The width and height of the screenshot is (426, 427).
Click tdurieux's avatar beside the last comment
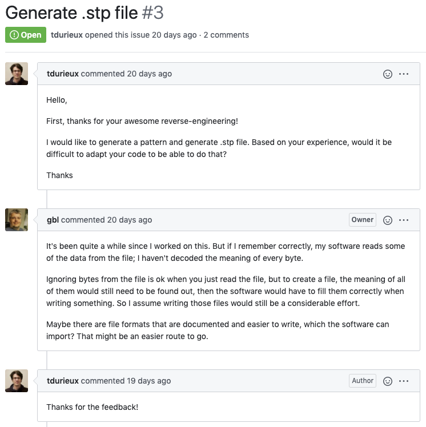click(17, 381)
